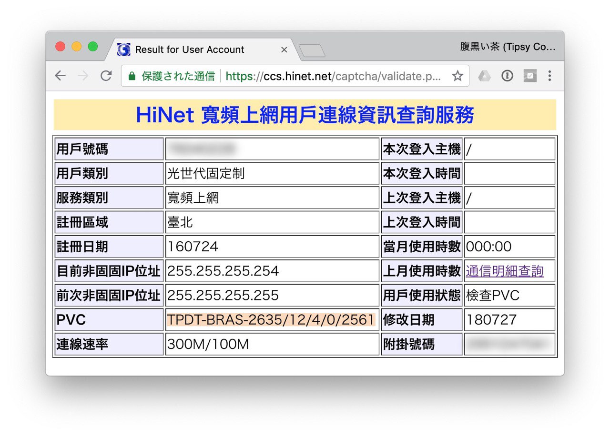Screen dimensions: 610x436
Task: Click the 目前非固固IP位址 label
Action: 108,271
